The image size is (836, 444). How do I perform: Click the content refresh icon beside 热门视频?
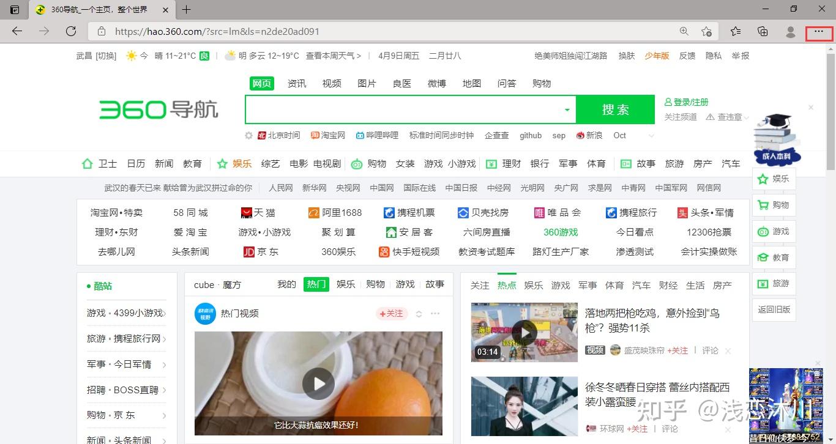[419, 313]
